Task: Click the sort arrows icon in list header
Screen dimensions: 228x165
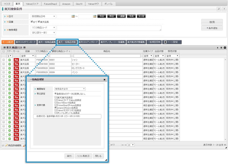Action: coord(218,48)
